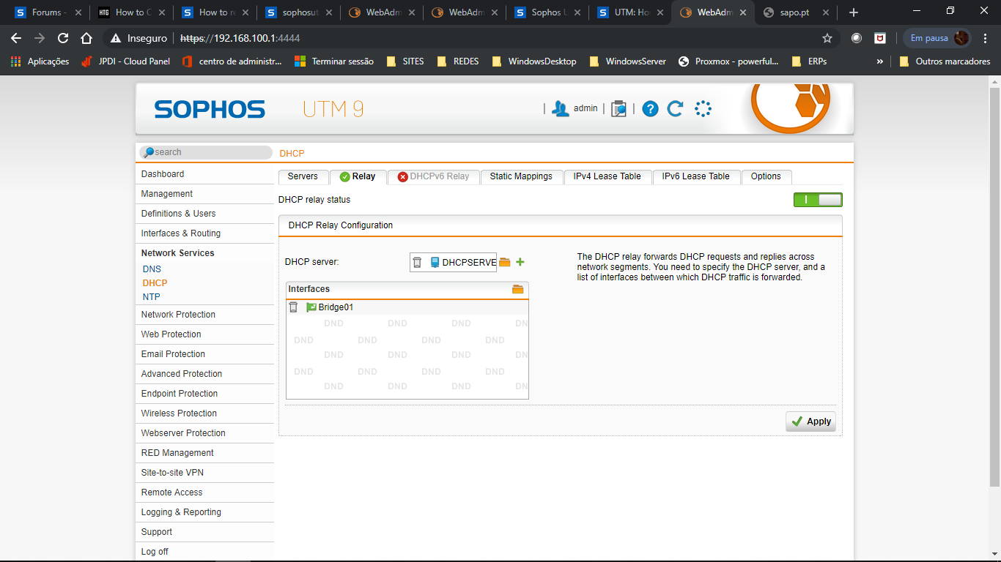Click the round grey extension icon
1001x562 pixels.
tap(857, 38)
